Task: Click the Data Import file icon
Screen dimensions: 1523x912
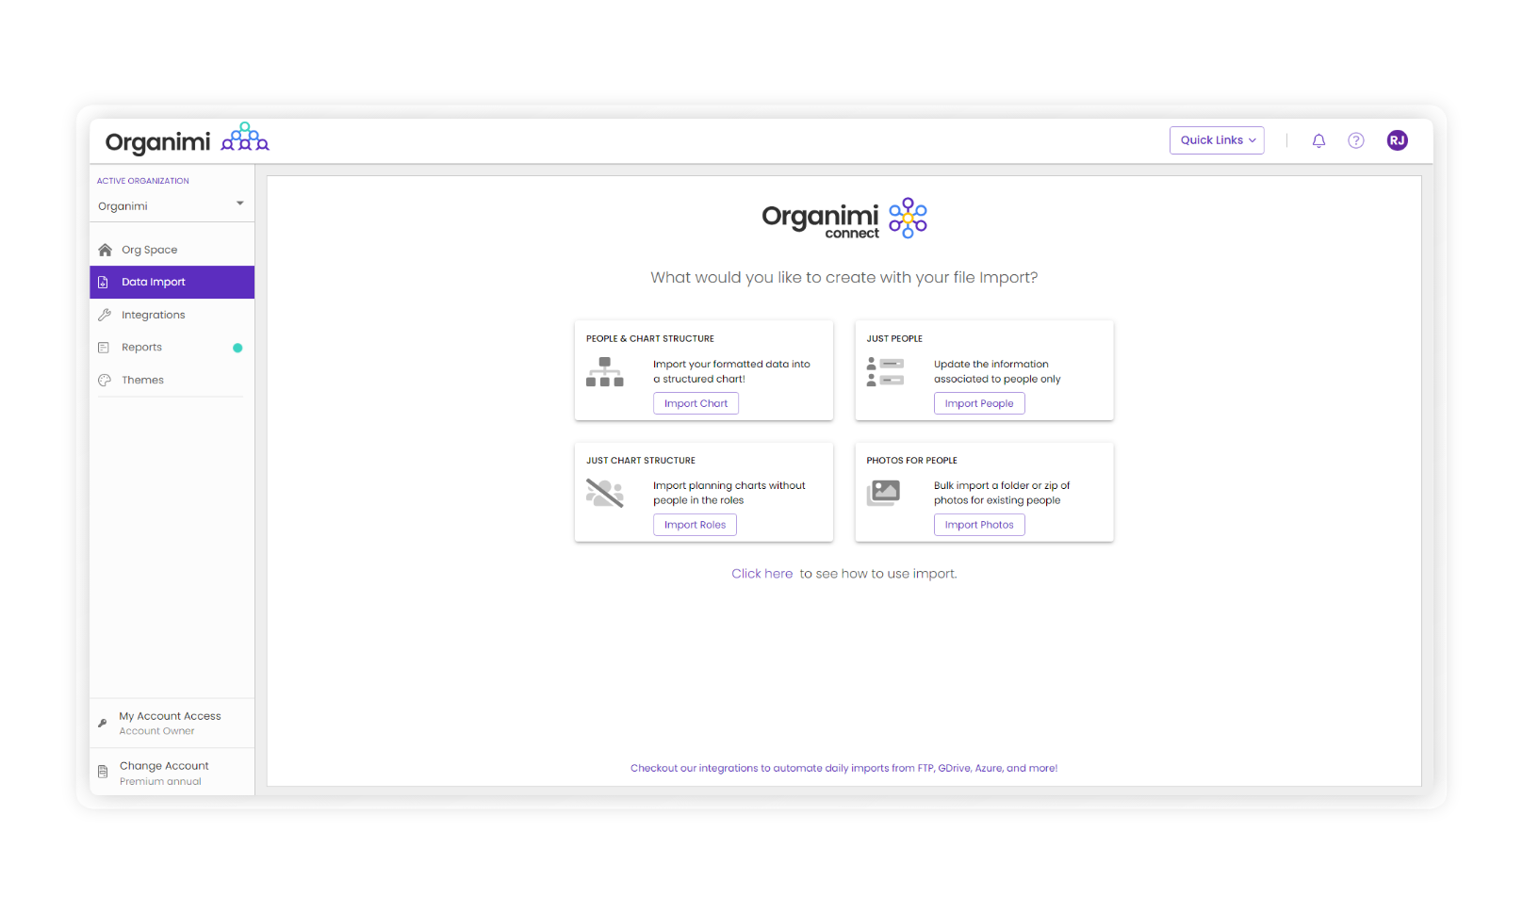Action: click(104, 282)
